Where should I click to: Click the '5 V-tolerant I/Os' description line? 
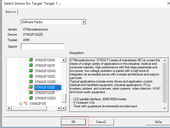pos(83,103)
